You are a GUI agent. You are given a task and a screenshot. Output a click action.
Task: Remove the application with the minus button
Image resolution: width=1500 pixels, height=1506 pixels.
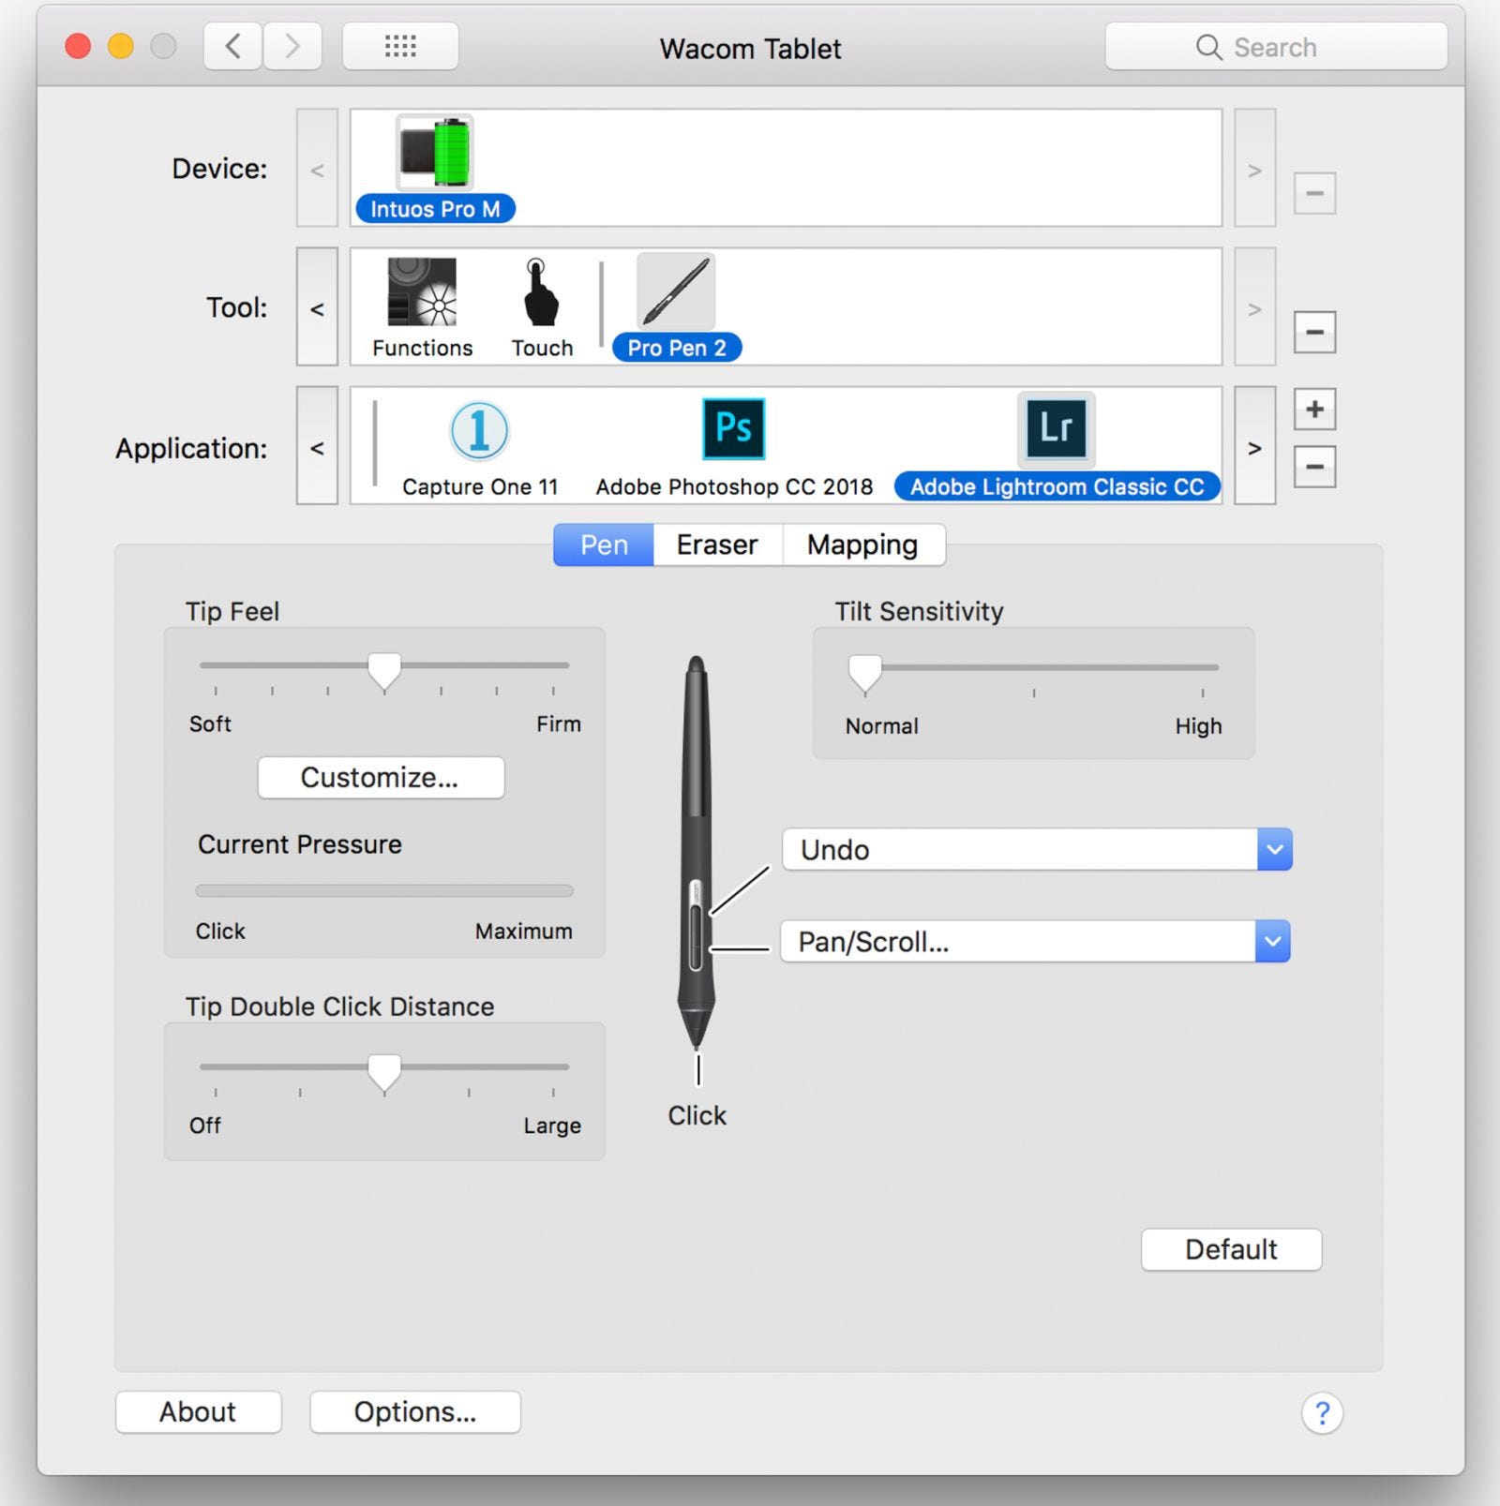pyautogui.click(x=1314, y=467)
